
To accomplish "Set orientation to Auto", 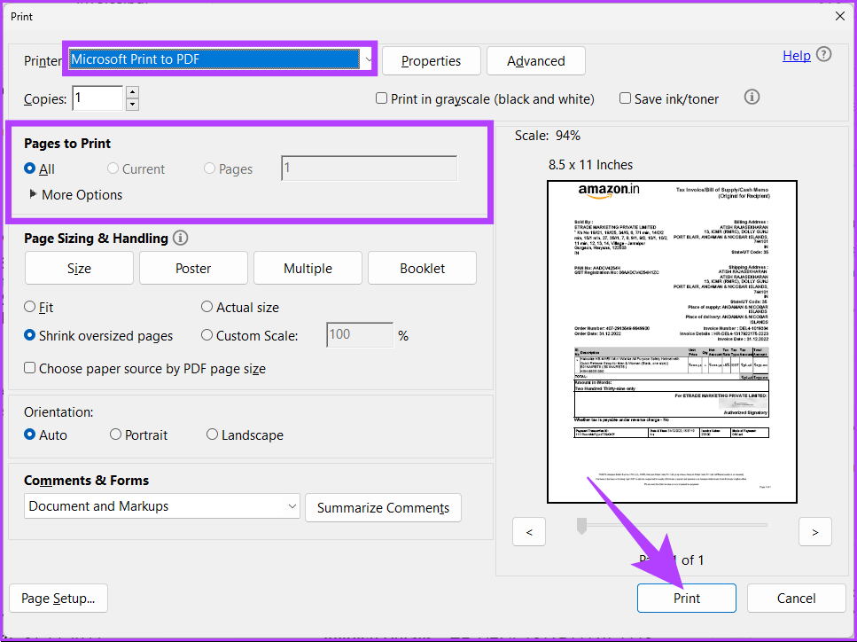I will click(29, 435).
